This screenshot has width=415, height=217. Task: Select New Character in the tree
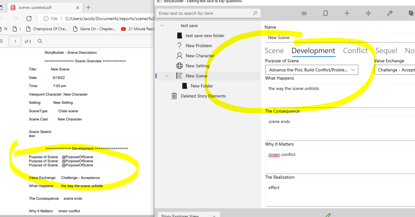point(201,56)
